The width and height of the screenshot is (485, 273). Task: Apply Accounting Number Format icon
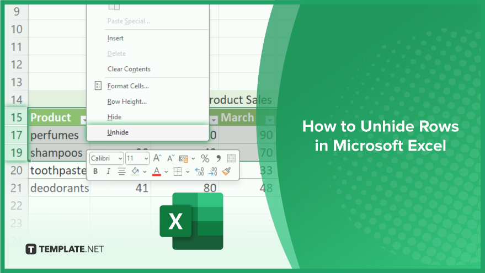click(x=184, y=159)
